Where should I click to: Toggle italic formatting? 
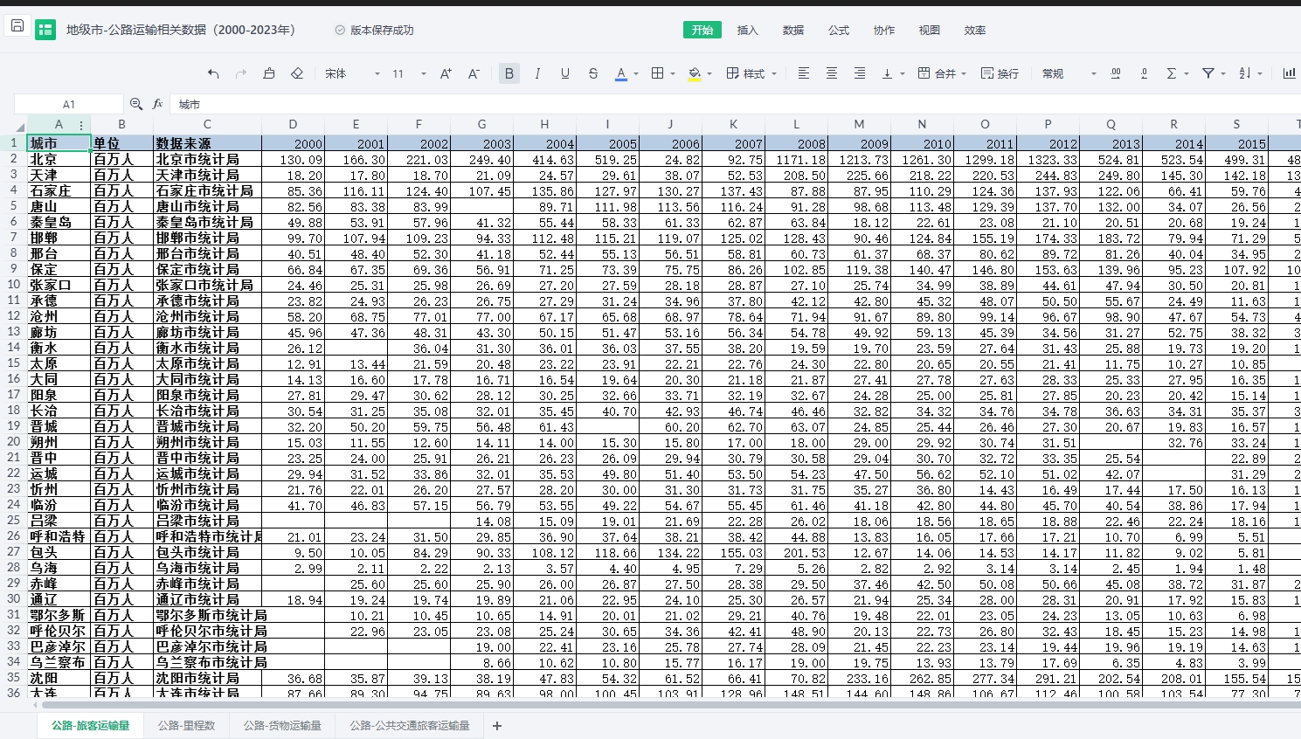click(x=537, y=73)
